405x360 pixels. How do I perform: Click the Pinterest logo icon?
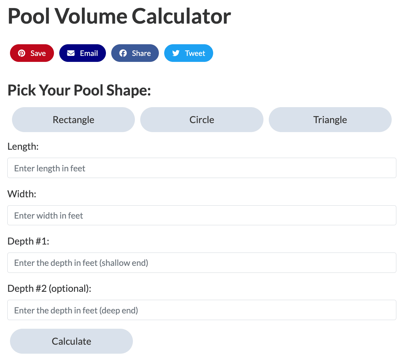22,53
